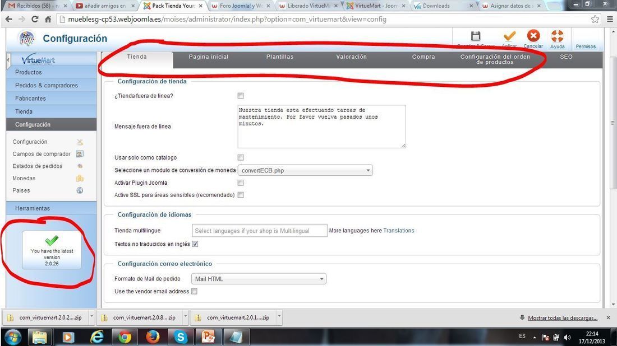Screen dimensions: 617x346
Task: Open the Chrome menu icon
Action: [x=610, y=19]
